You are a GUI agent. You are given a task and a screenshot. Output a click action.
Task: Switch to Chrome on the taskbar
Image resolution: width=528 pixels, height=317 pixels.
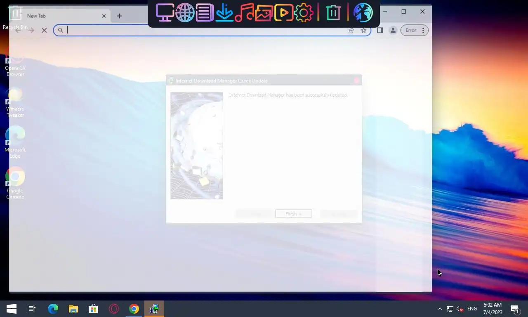134,308
